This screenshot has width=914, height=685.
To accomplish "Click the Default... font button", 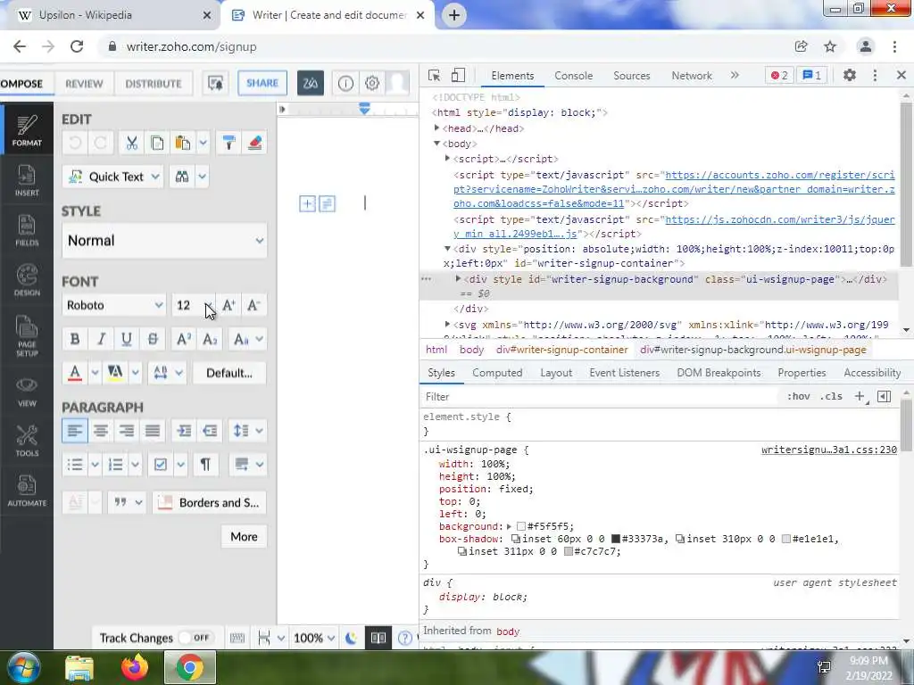I will click(229, 373).
